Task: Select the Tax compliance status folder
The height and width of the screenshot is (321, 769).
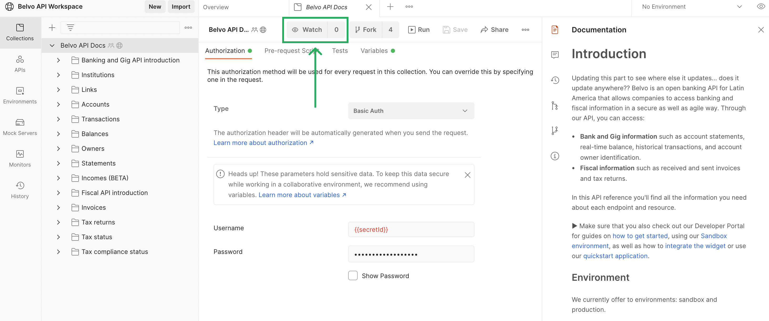Action: pos(115,252)
